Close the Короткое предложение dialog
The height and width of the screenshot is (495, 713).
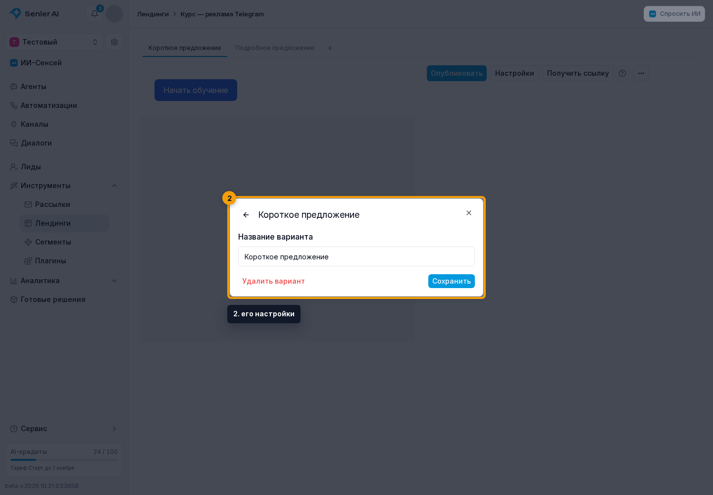coord(469,213)
